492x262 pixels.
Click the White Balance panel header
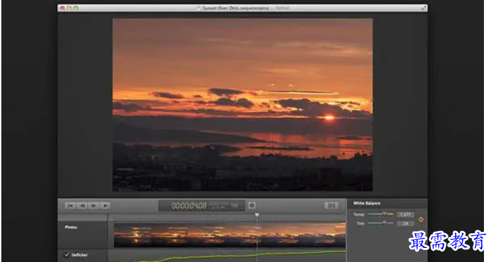click(x=367, y=203)
